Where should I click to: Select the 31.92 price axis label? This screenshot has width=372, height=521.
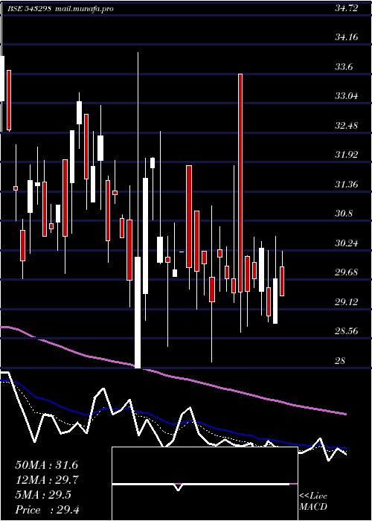point(347,155)
